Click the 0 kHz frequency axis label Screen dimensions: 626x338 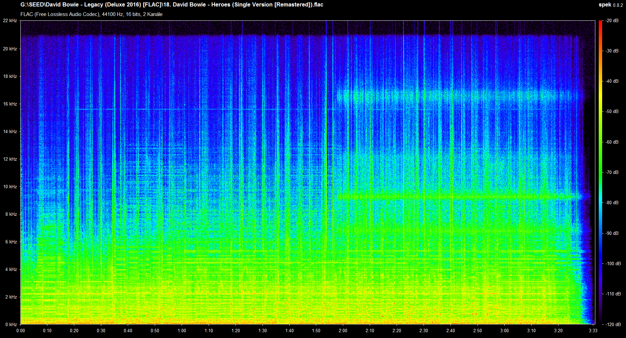coord(11,324)
